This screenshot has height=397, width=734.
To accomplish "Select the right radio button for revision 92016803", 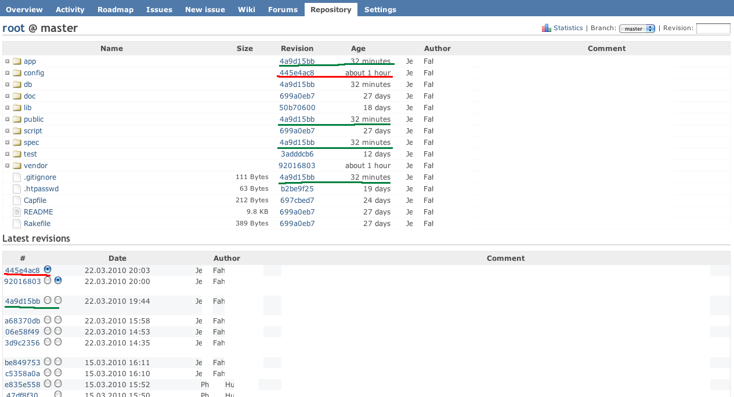I will pyautogui.click(x=58, y=281).
